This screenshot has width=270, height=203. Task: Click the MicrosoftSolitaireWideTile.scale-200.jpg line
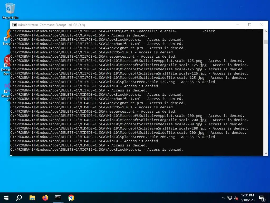tap(128, 133)
